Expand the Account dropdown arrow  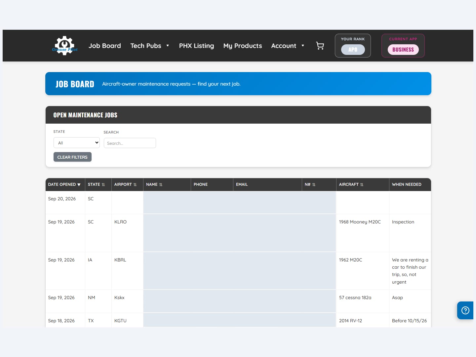tap(303, 46)
